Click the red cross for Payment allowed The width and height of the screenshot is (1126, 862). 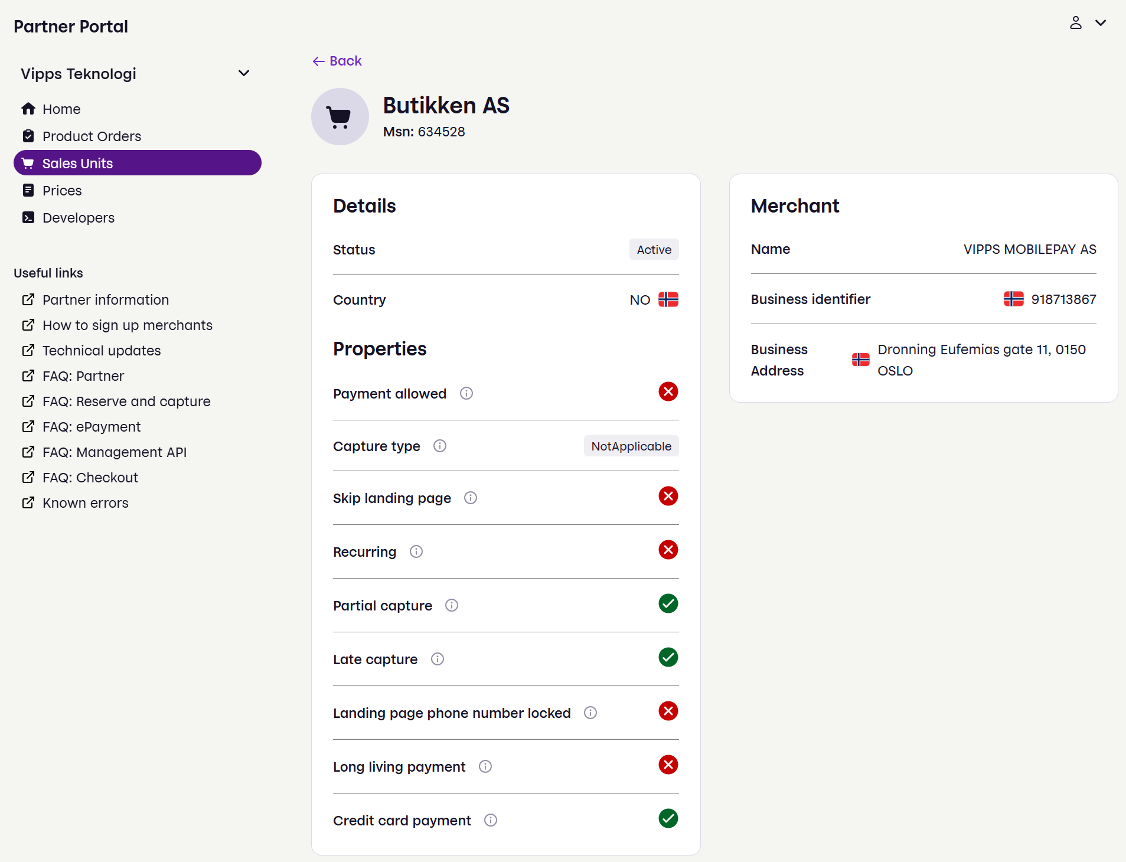click(668, 391)
